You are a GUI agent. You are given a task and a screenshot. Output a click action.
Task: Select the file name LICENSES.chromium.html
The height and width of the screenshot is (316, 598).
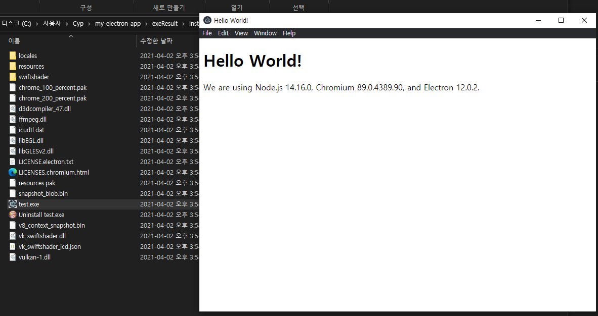point(54,173)
